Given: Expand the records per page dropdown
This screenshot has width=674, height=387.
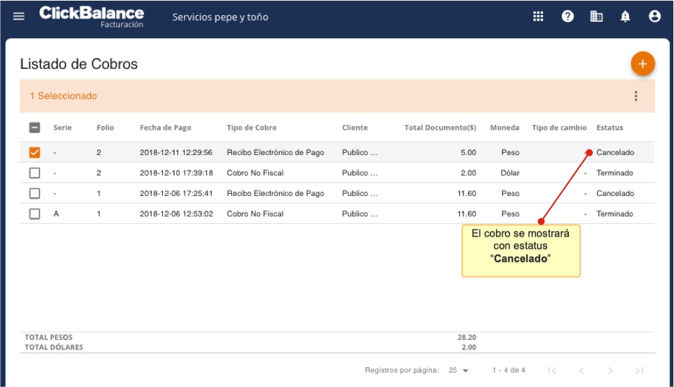Looking at the screenshot, I should click(x=459, y=371).
